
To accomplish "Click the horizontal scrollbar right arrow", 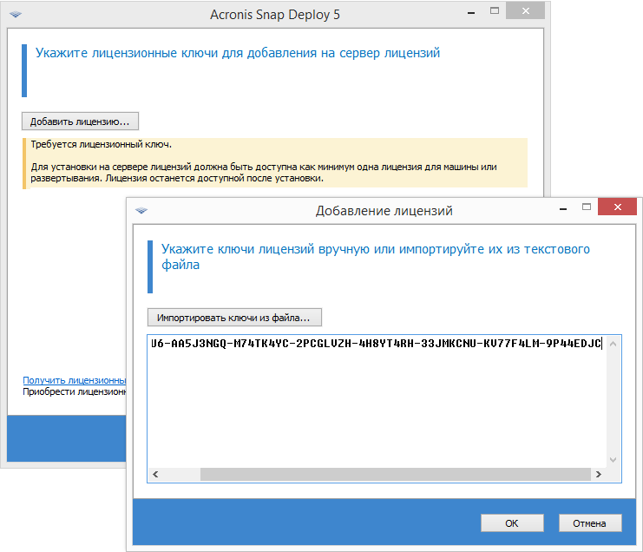I will click(x=599, y=475).
